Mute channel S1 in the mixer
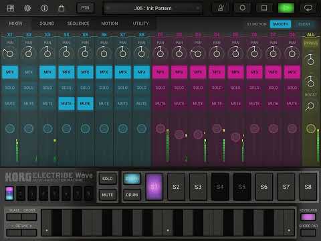321x241 pixels. pos(10,104)
